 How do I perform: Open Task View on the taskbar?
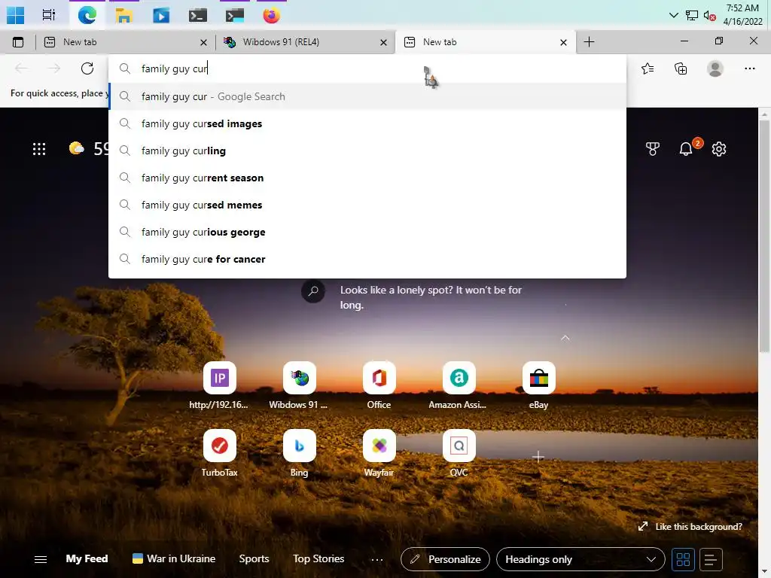49,15
